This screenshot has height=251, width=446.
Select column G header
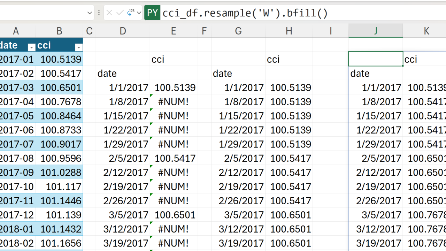[x=238, y=31]
